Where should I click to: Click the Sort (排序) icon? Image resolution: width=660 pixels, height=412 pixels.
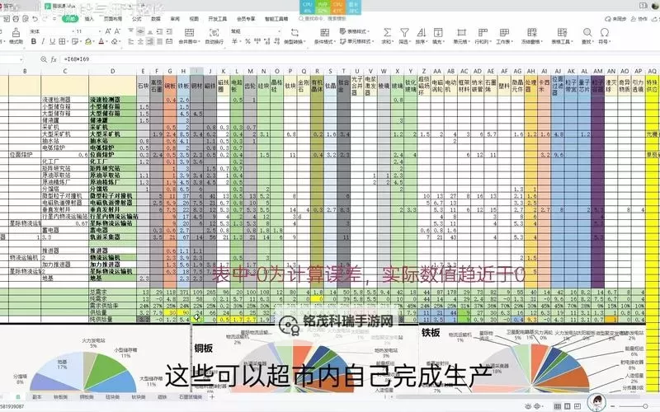point(421,32)
